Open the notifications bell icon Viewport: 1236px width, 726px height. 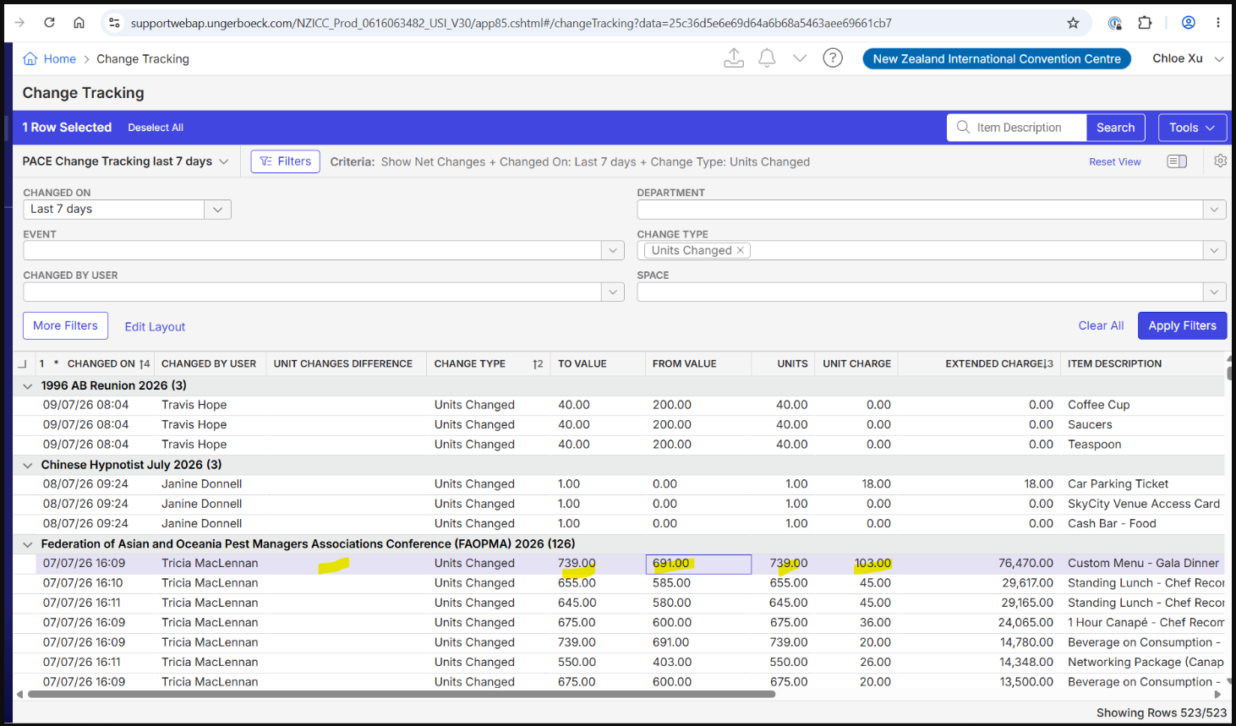tap(767, 57)
